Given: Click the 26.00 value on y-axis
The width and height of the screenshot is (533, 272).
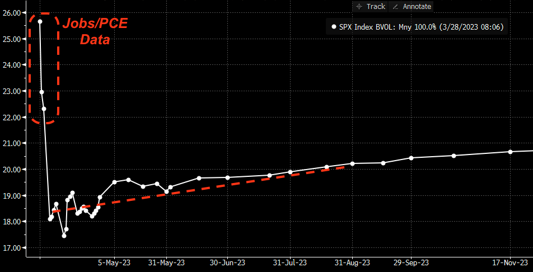Looking at the screenshot, I should (12, 13).
